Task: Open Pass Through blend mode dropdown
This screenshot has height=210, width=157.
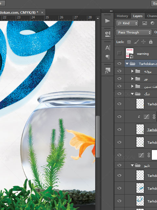Action: click(x=134, y=32)
